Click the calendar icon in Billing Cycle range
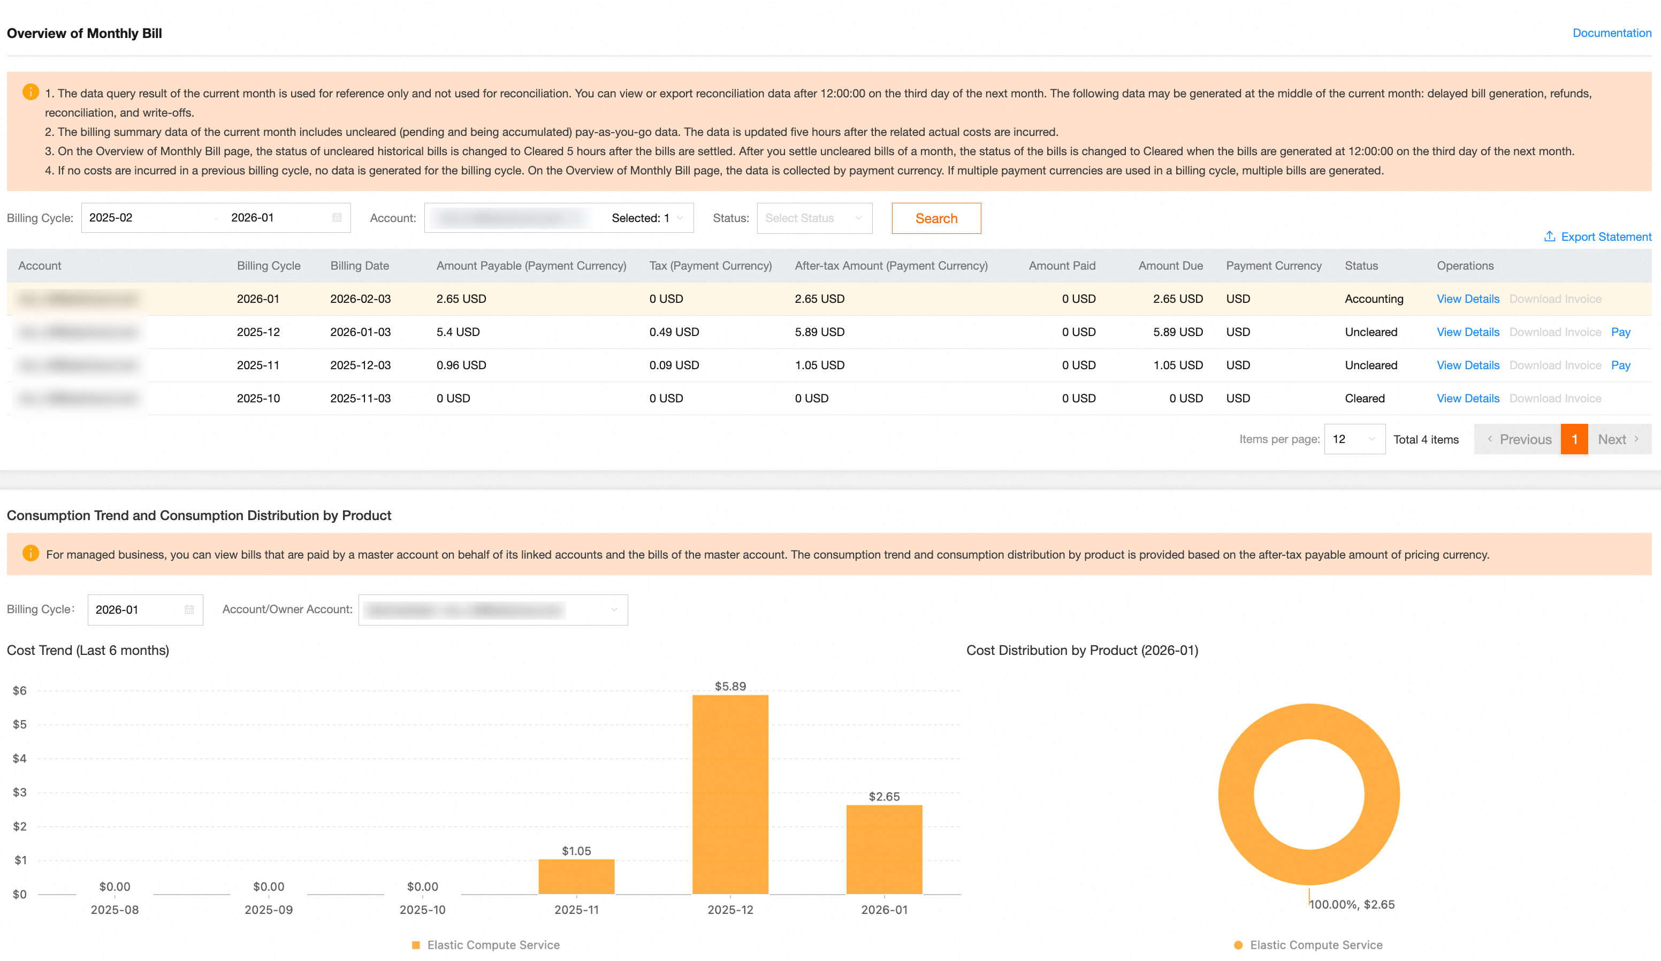The image size is (1661, 961). (337, 218)
